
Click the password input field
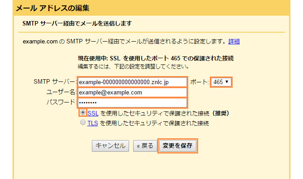tap(132, 102)
